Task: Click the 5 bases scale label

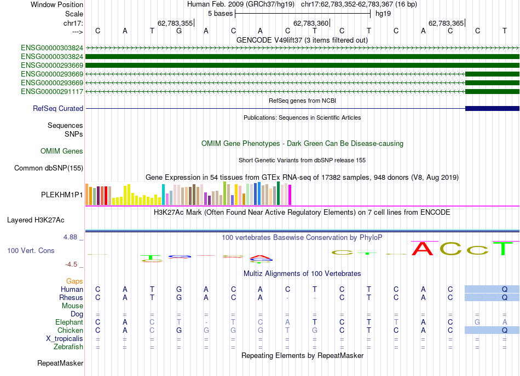Action: (220, 14)
